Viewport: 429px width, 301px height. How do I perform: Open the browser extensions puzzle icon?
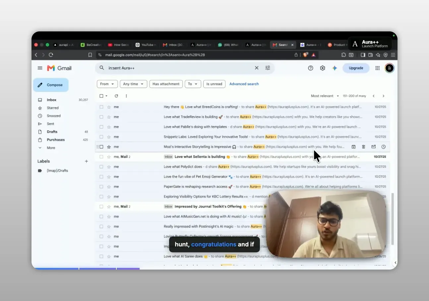[343, 55]
